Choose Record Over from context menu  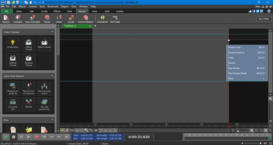point(247,47)
